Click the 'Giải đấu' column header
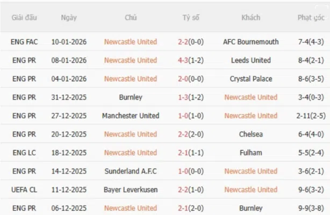Viewport: 330px width, 215px height. pyautogui.click(x=24, y=18)
